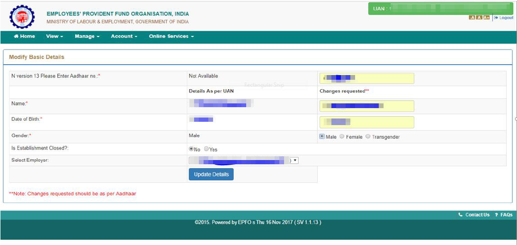Open Contact Us phone link

tap(474, 215)
